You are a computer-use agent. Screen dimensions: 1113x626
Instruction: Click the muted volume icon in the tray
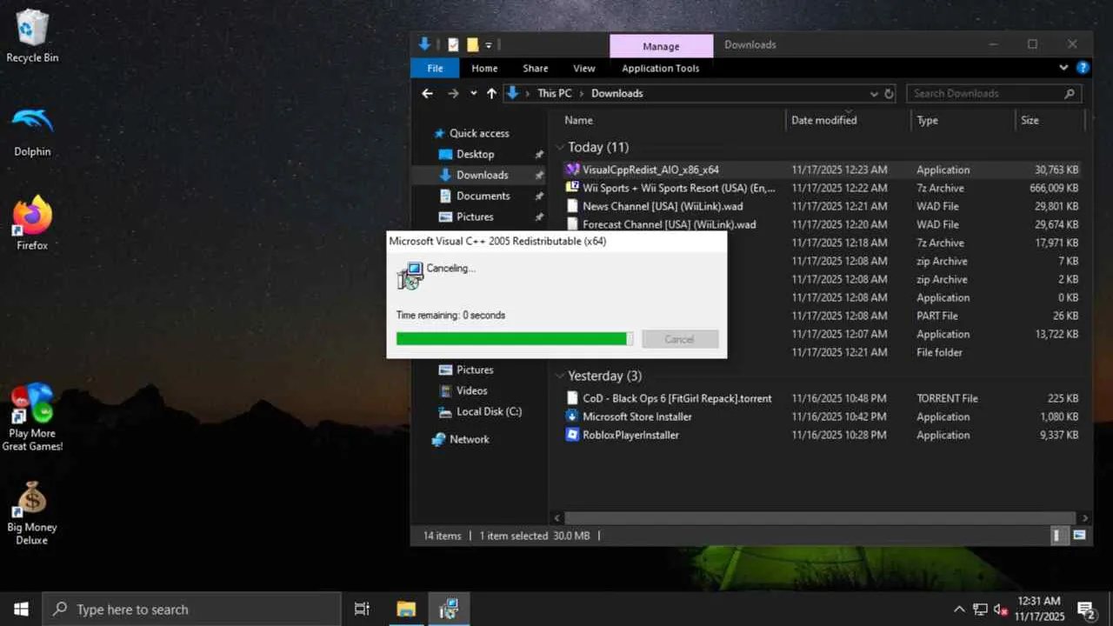(x=1000, y=609)
